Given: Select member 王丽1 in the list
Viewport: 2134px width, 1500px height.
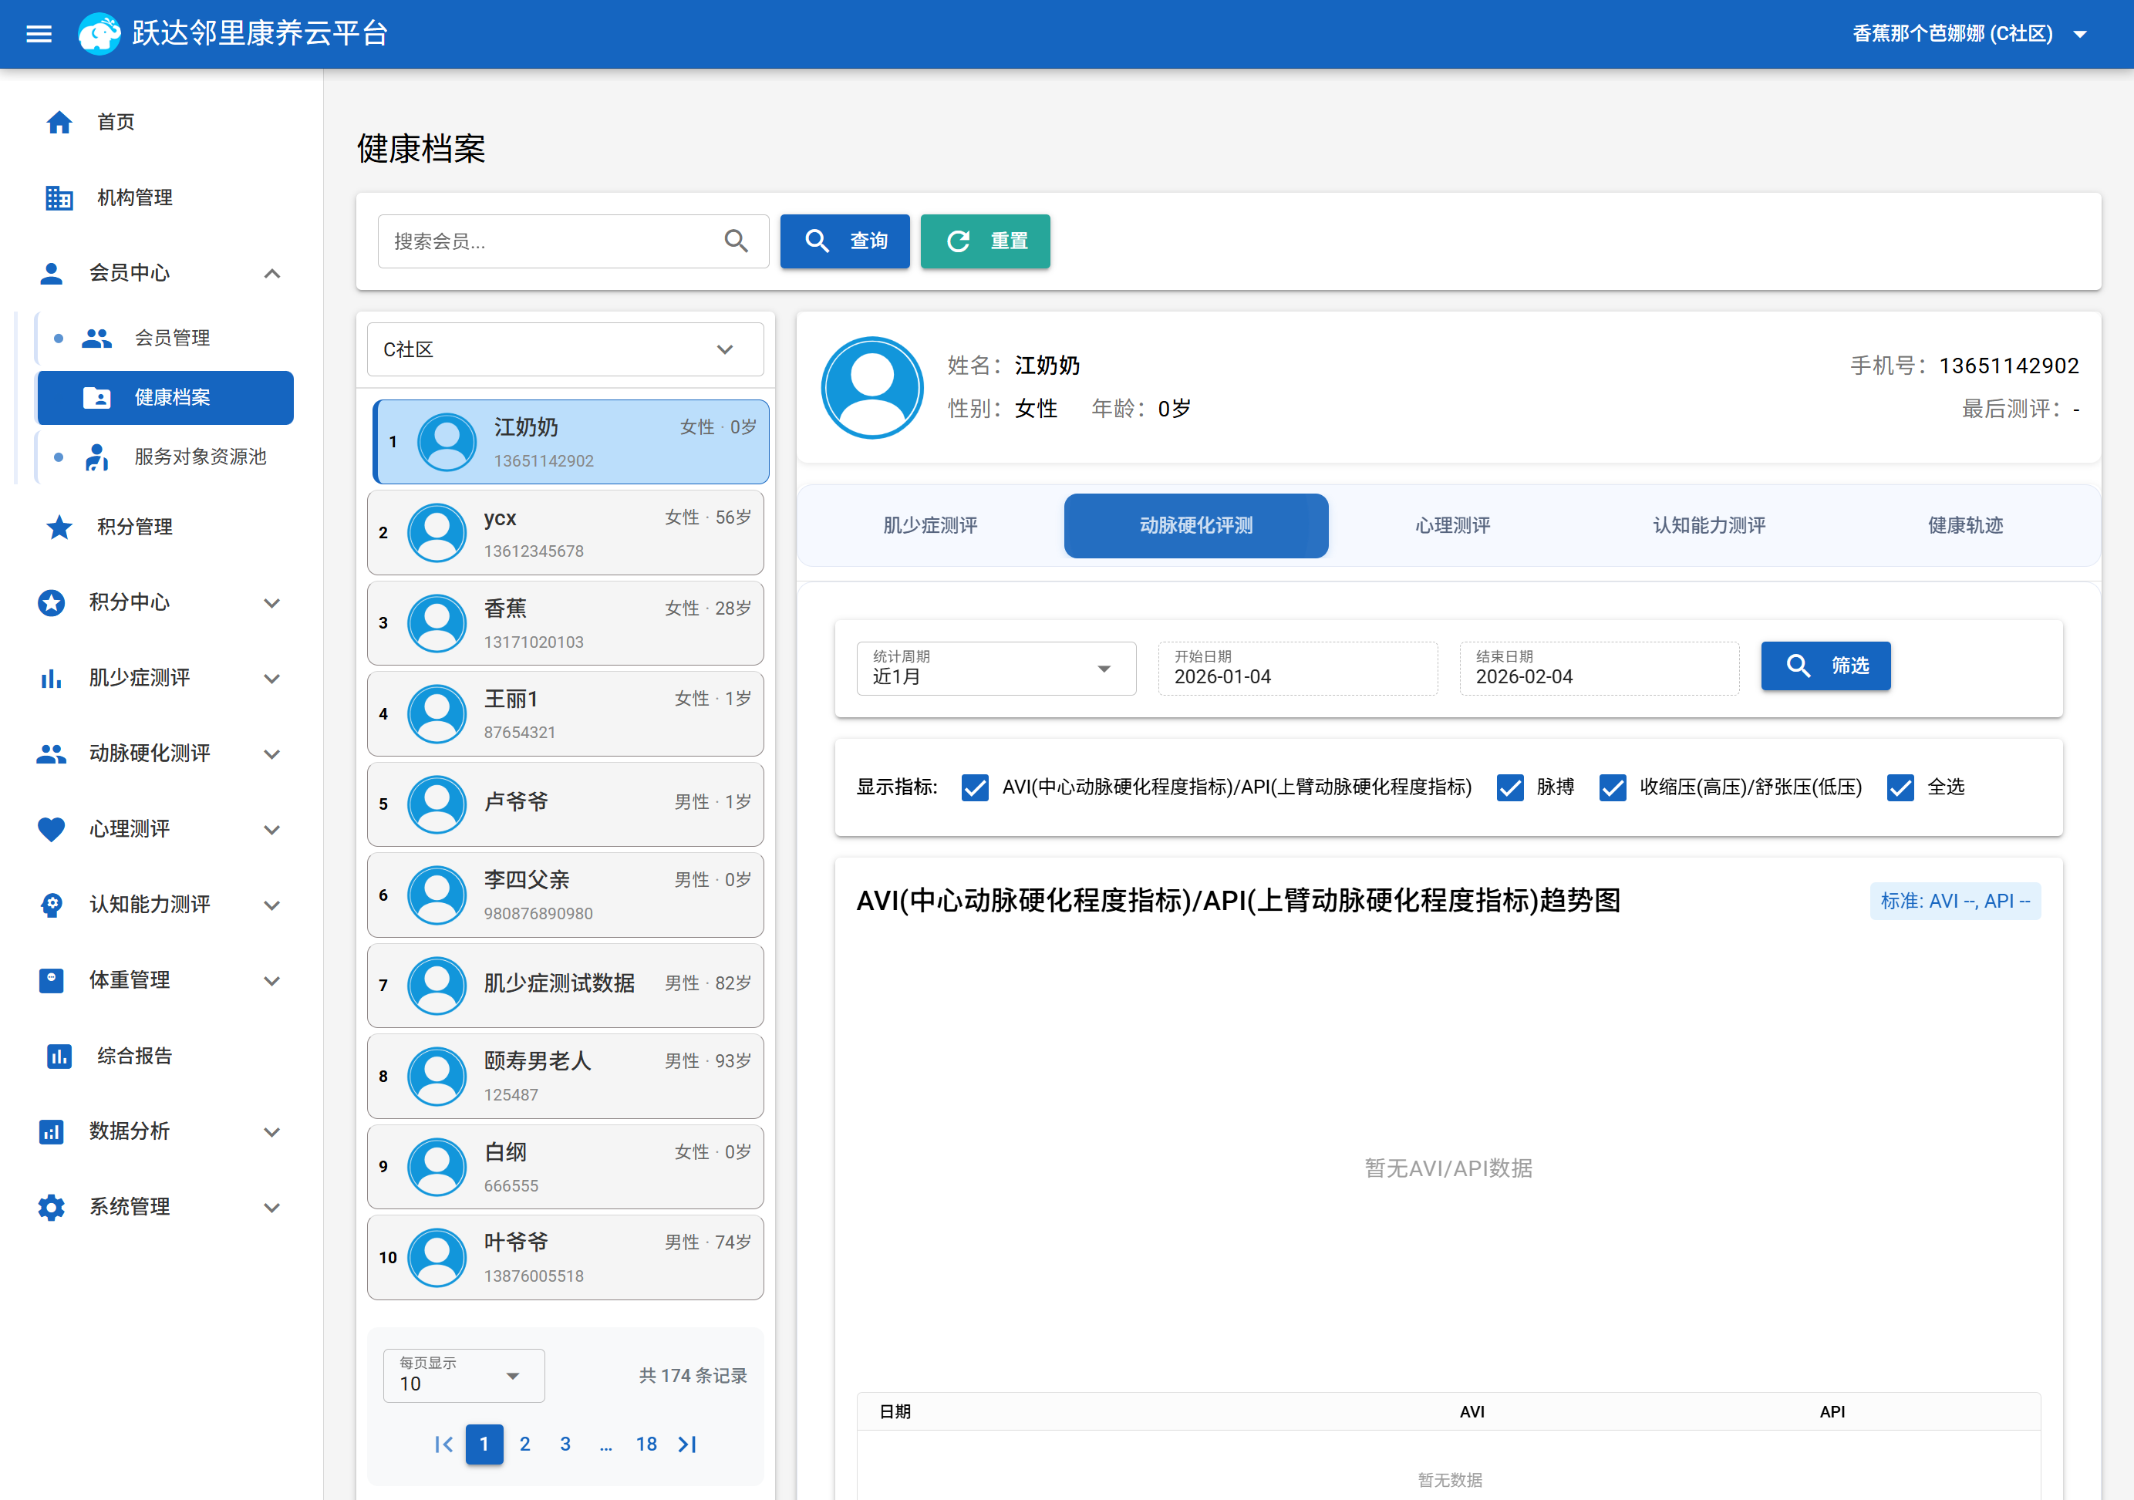Looking at the screenshot, I should (565, 715).
